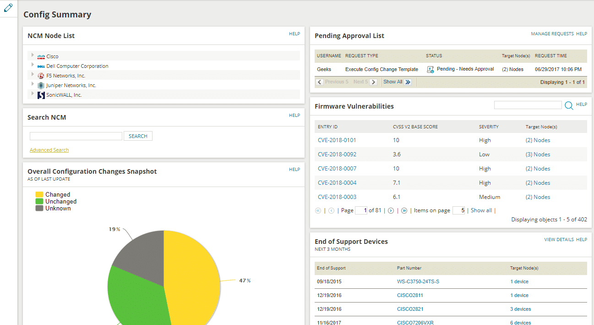Expand the SonicWALL, Inc. node group

[x=33, y=94]
